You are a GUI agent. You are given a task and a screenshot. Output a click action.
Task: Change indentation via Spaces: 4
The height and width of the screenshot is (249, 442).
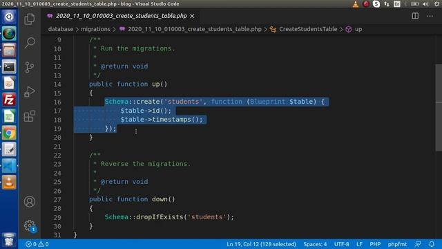click(315, 244)
